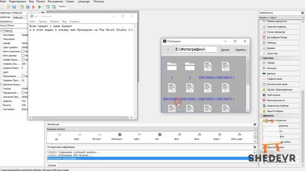Select the Дерево component
Image resolution: width=305 pixels, height=171 pixels.
280,48
